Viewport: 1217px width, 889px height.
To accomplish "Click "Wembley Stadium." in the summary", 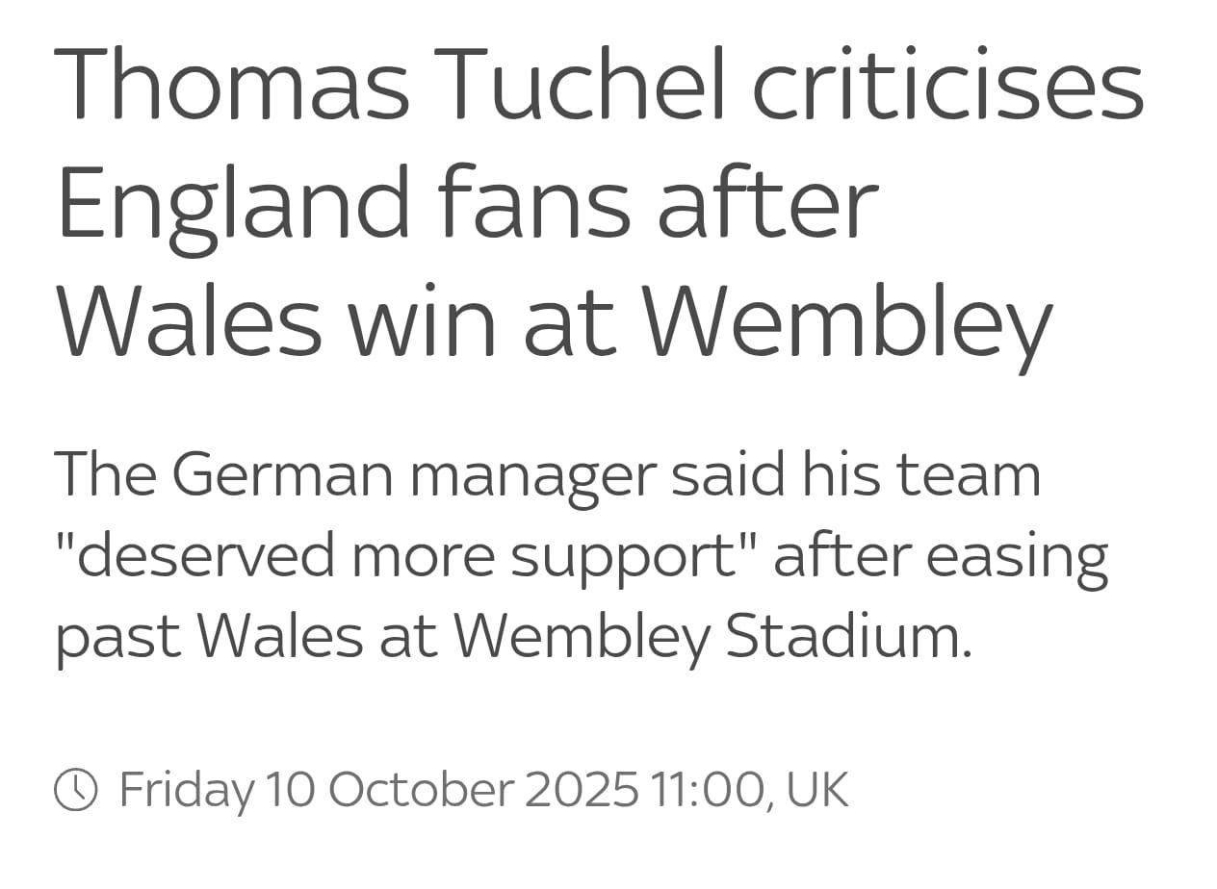I will [712, 635].
